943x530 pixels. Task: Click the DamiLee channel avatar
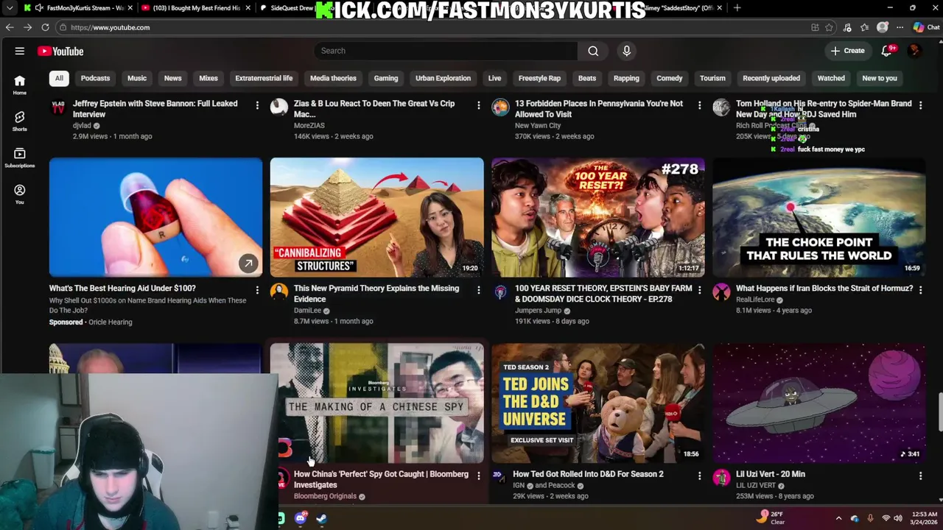coord(279,292)
